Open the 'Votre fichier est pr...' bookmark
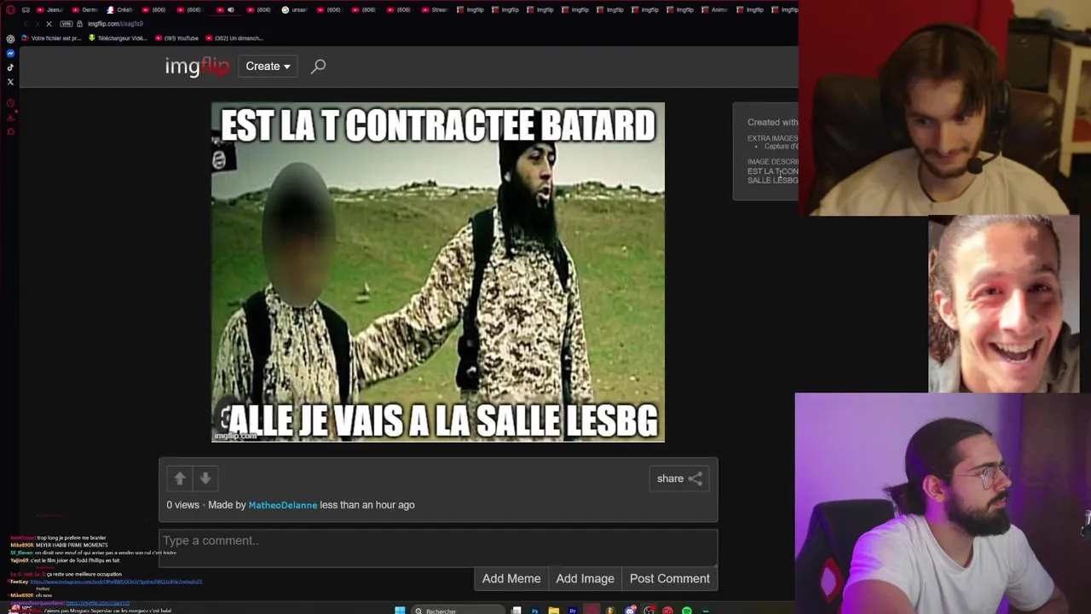 pyautogui.click(x=51, y=38)
